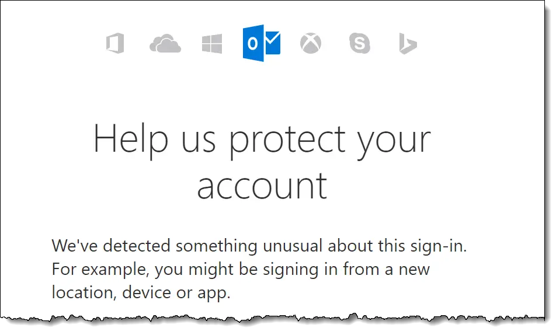Click the "We've detected something unusual" sentence
This screenshot has height=335, width=556.
coord(259,246)
